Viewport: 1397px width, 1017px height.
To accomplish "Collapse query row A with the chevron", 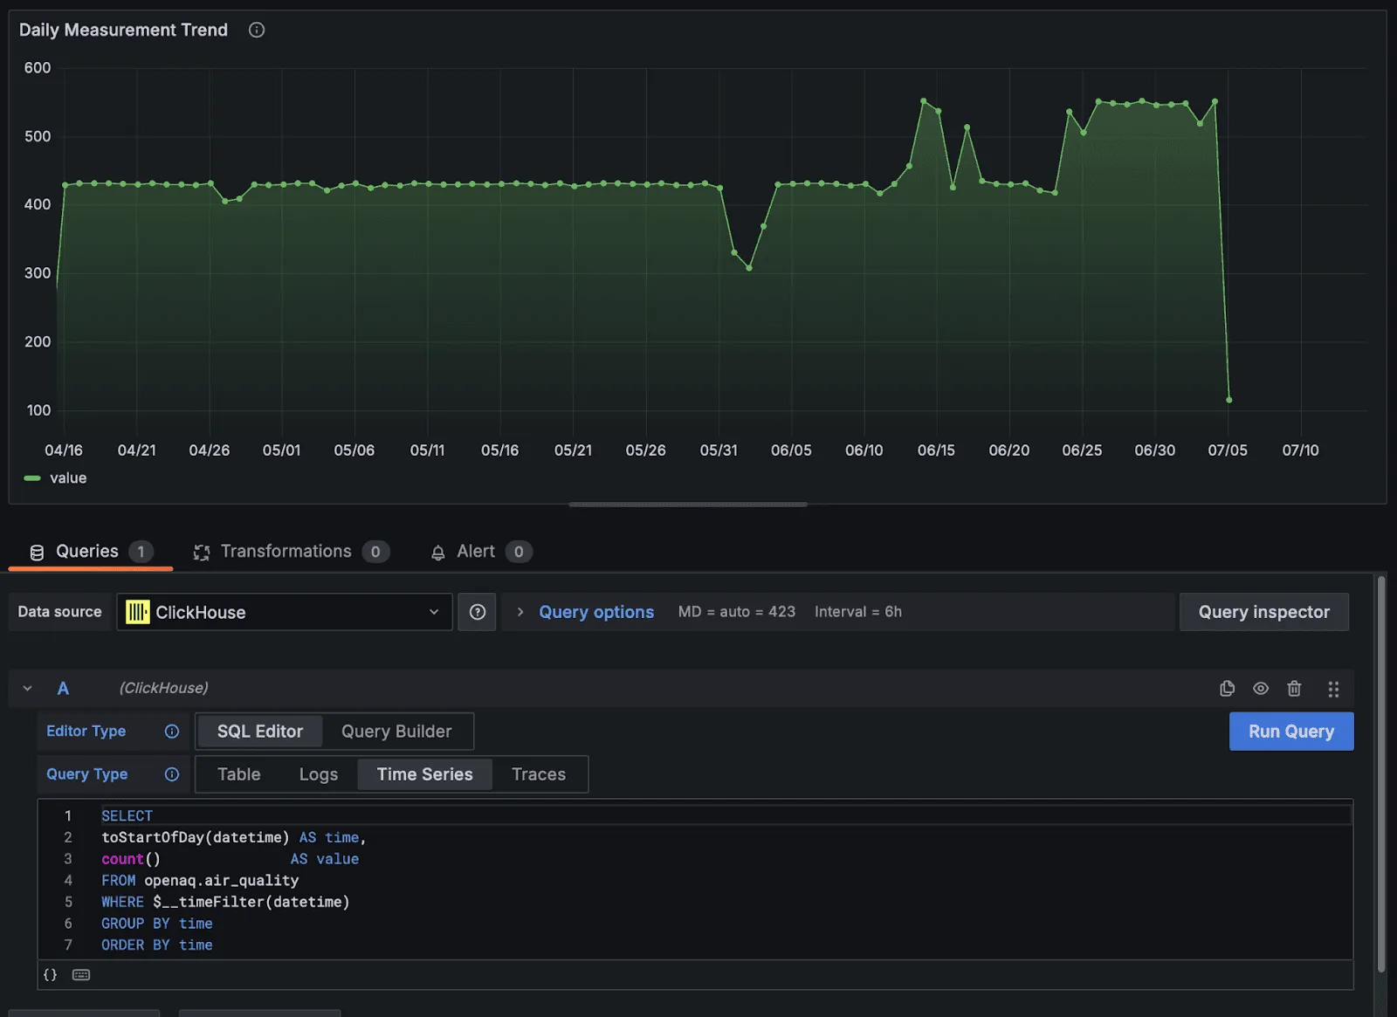I will tap(28, 689).
